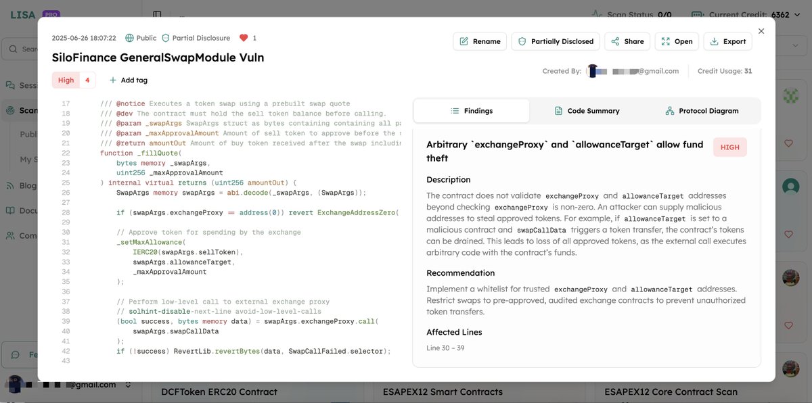
Task: Toggle the sidebar panel icon in header
Action: [157, 14]
